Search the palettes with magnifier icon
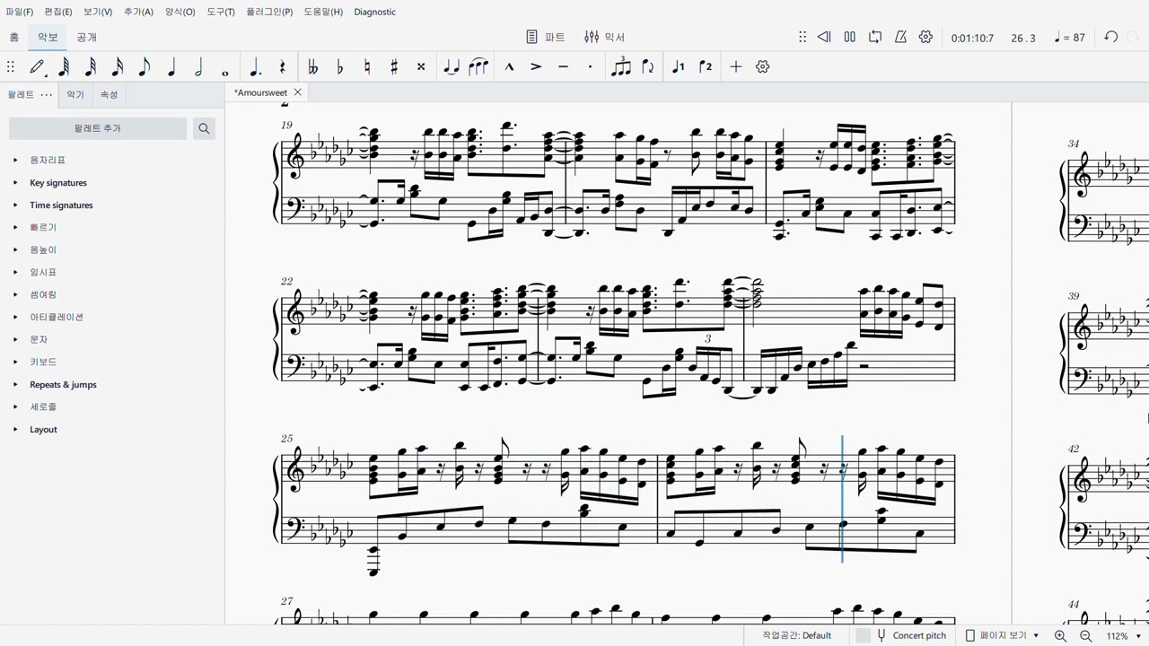The height and width of the screenshot is (646, 1149). (204, 128)
